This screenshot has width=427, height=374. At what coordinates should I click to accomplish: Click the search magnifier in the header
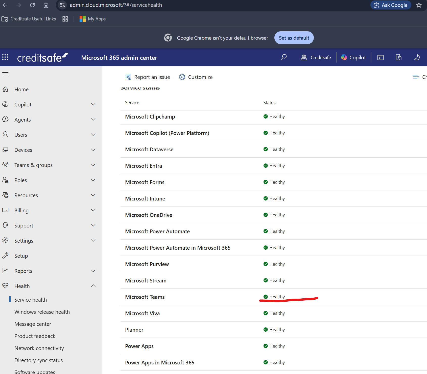tap(283, 57)
